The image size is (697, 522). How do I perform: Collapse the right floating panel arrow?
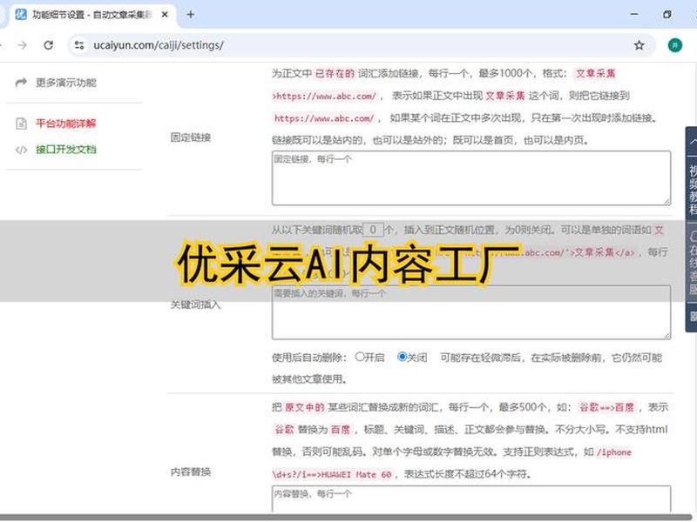pyautogui.click(x=692, y=142)
